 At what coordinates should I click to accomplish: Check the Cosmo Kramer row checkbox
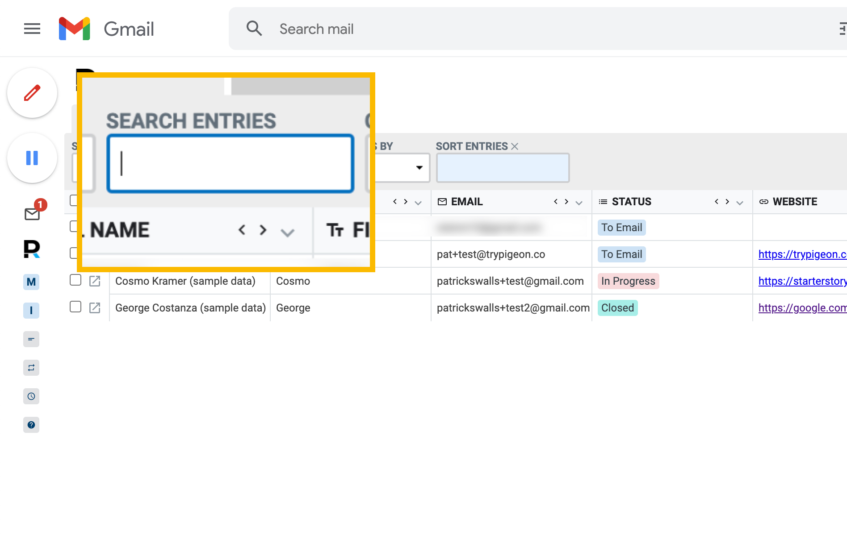pos(75,280)
